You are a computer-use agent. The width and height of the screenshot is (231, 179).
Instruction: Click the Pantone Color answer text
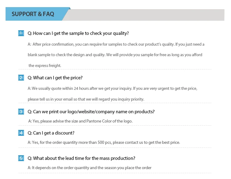(x=80, y=121)
